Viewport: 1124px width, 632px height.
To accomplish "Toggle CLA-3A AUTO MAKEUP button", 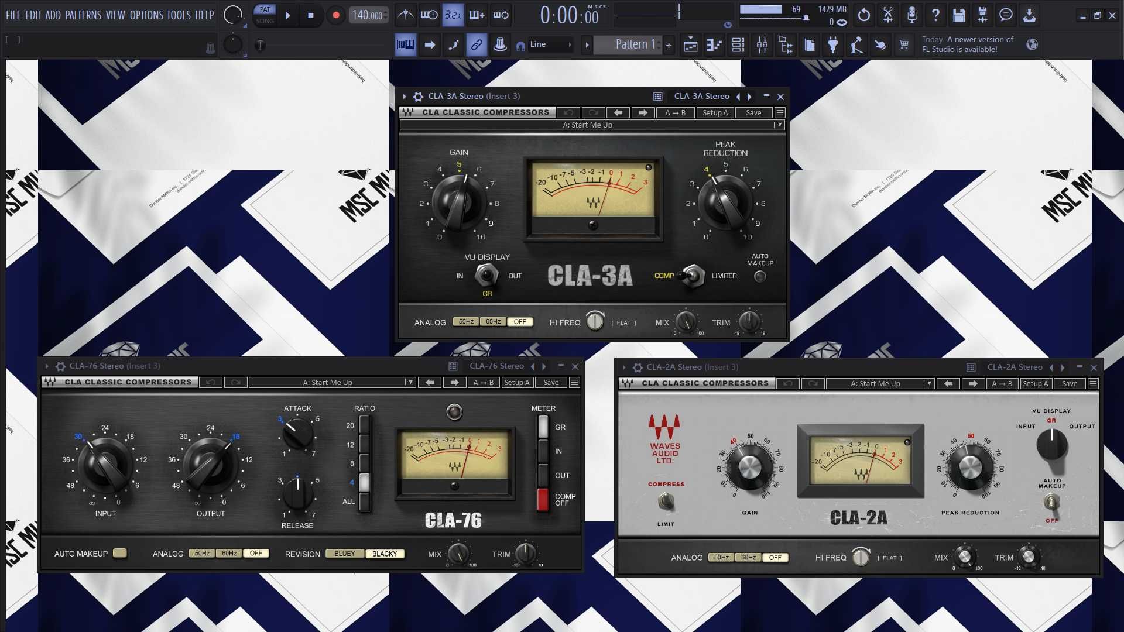I will click(x=760, y=277).
